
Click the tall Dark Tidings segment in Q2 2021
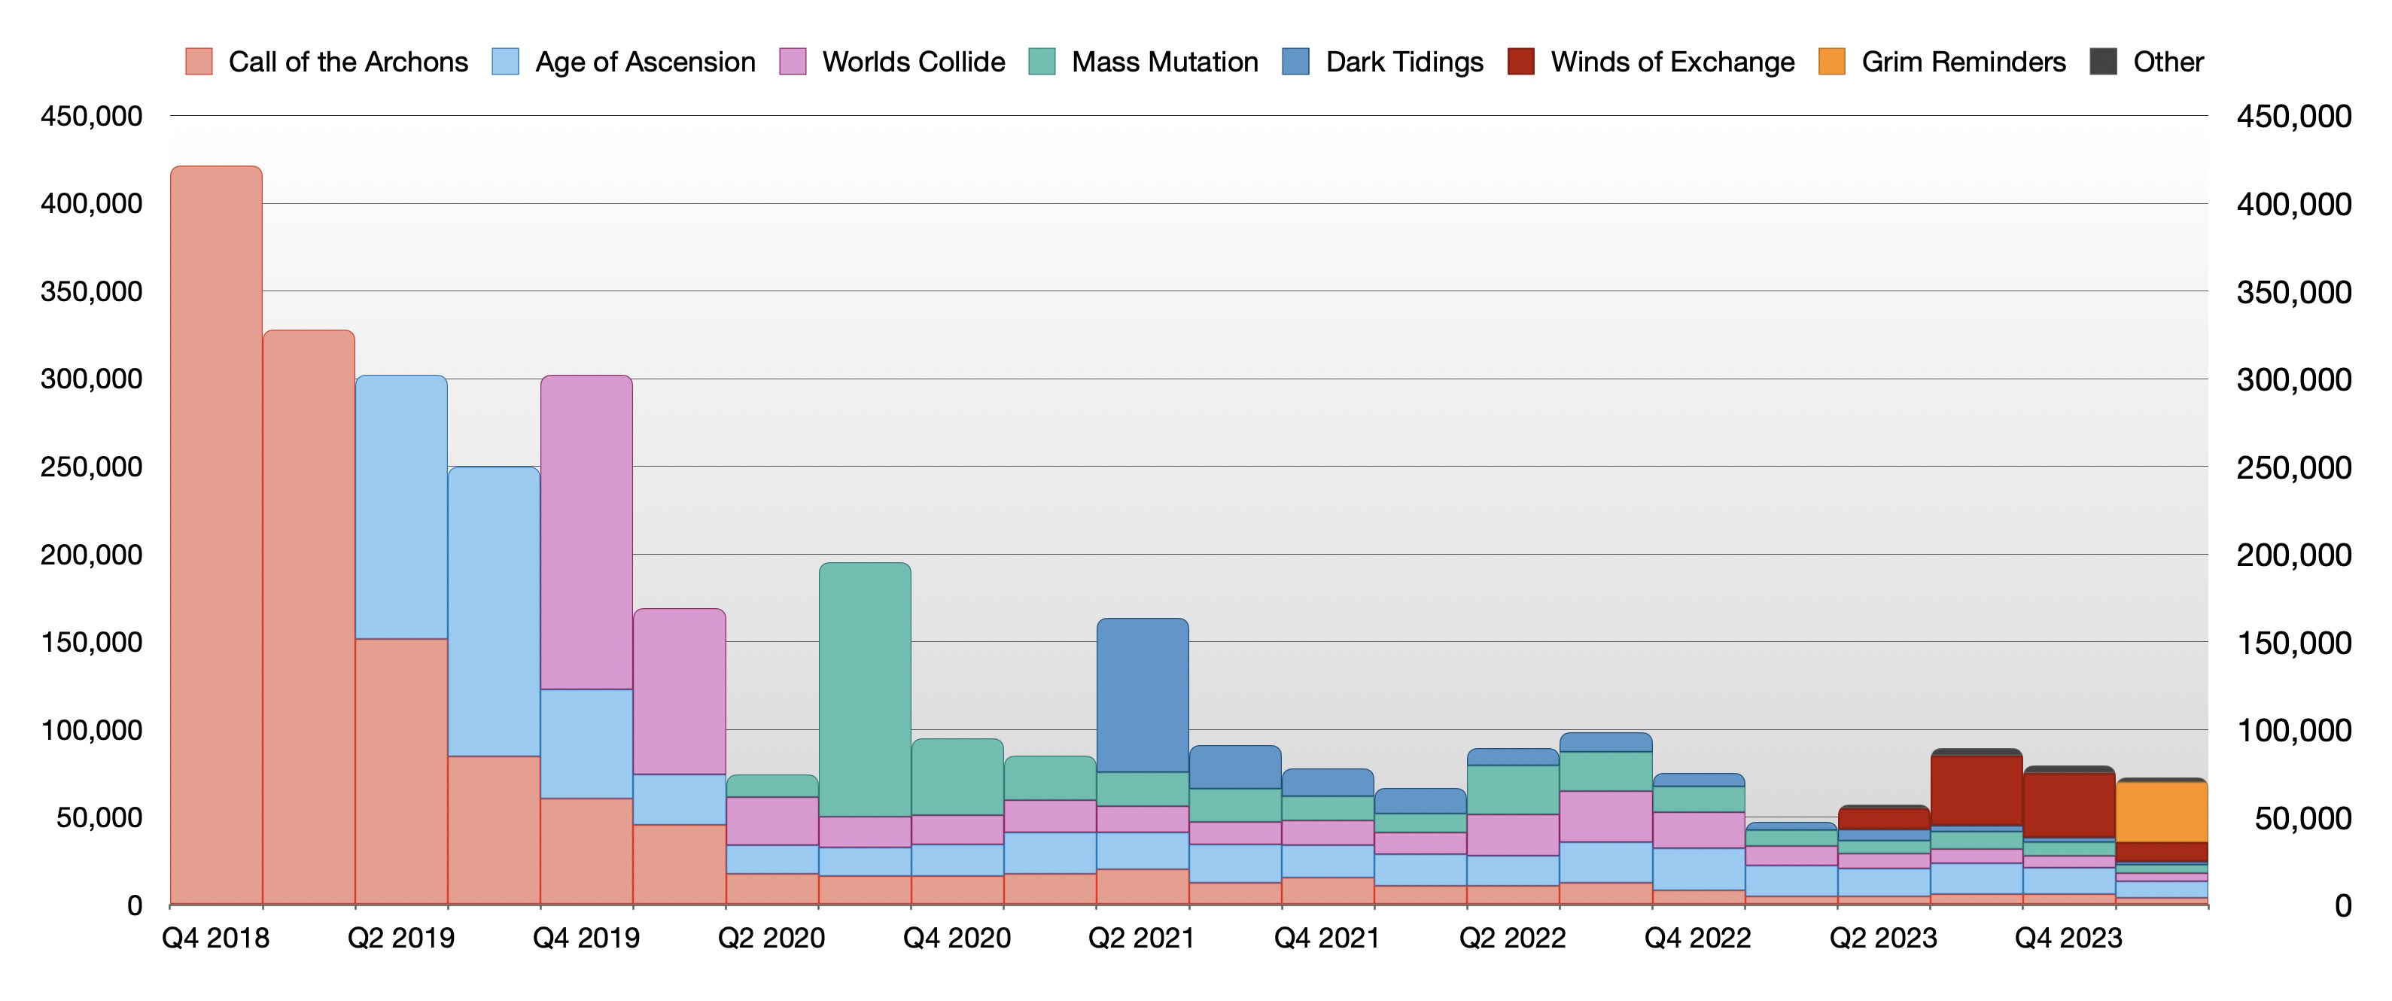click(1142, 695)
